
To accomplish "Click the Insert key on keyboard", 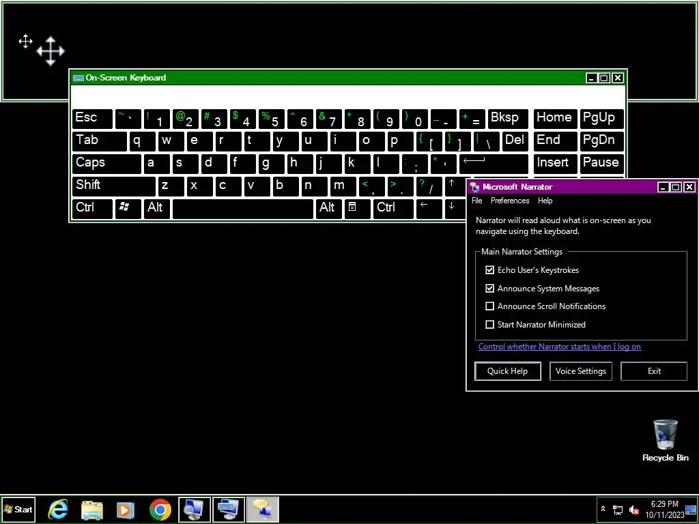I will (556, 164).
